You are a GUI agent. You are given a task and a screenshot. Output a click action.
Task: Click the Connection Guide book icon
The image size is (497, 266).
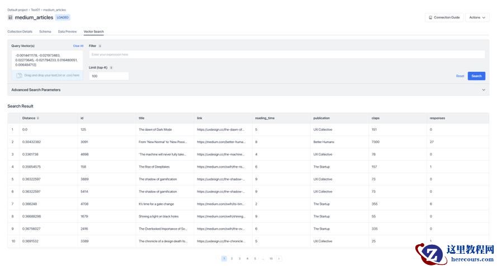click(430, 17)
